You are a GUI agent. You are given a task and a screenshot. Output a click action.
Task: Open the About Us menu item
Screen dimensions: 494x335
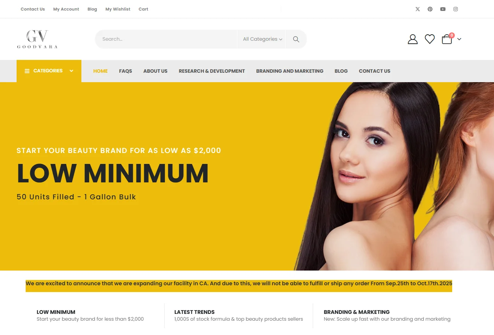(x=155, y=71)
